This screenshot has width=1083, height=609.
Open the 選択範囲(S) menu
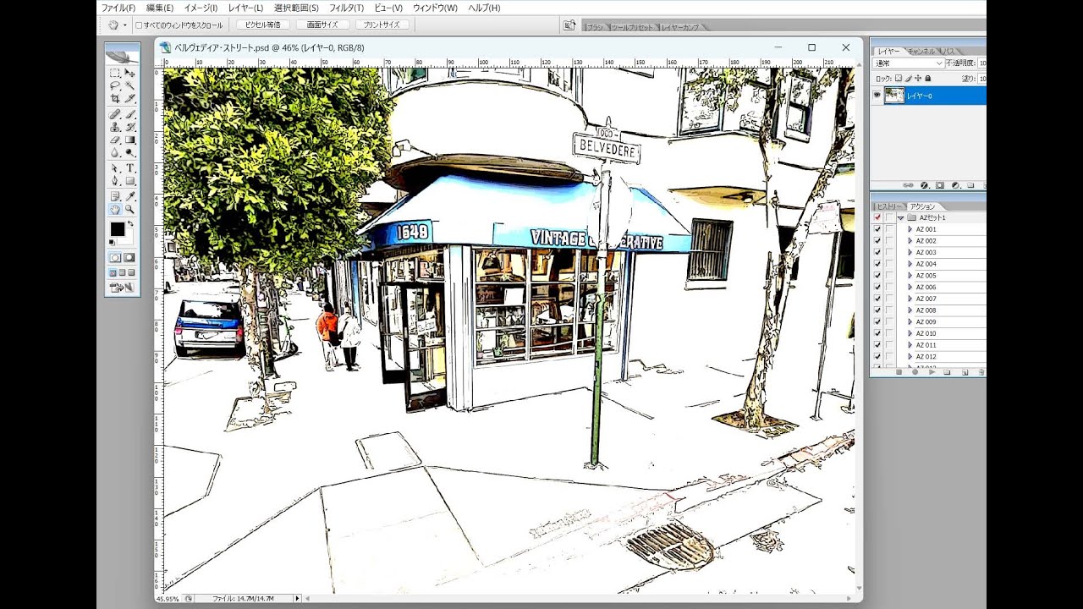[296, 8]
